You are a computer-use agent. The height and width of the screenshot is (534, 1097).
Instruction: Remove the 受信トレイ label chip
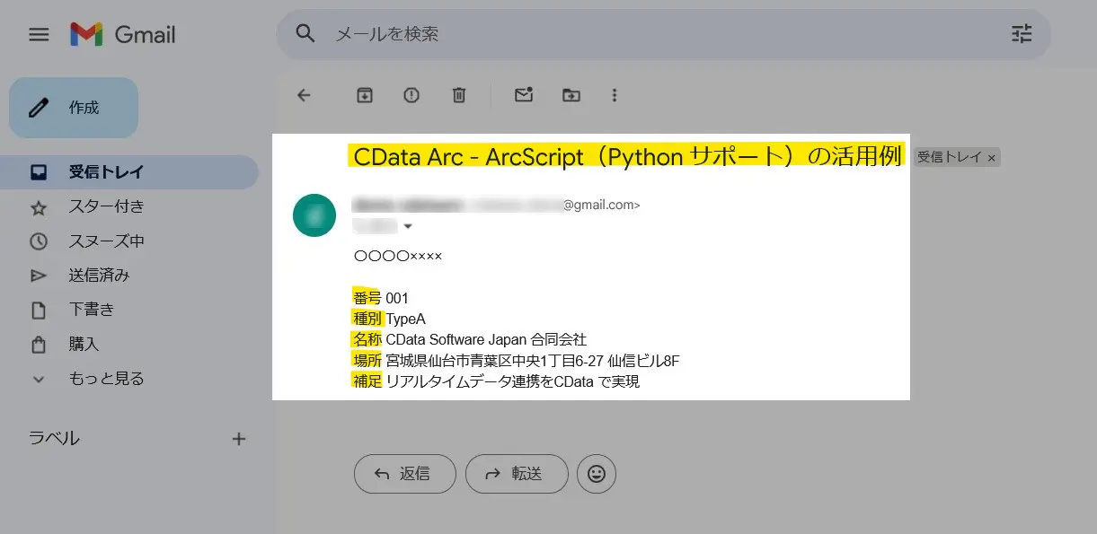[x=992, y=158]
